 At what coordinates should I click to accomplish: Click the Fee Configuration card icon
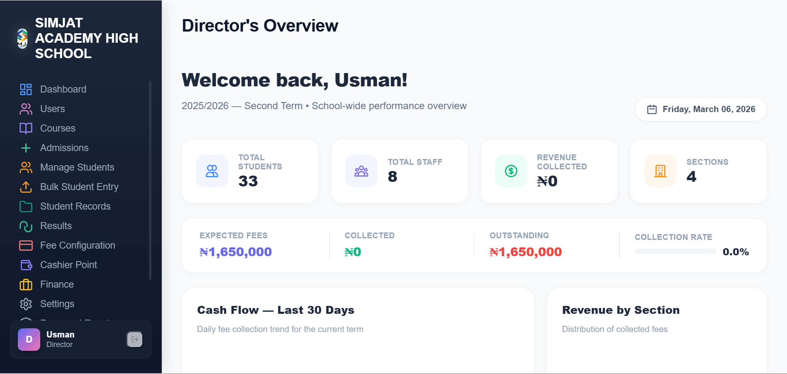26,245
